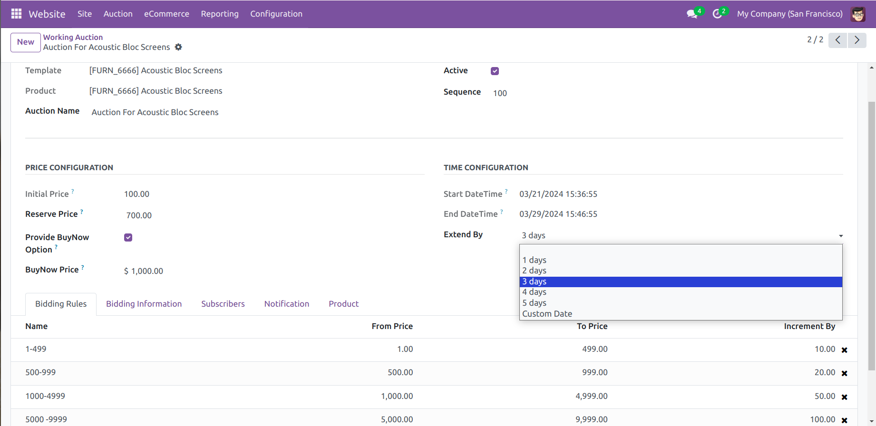
Task: Open the chat messages icon
Action: pos(692,14)
